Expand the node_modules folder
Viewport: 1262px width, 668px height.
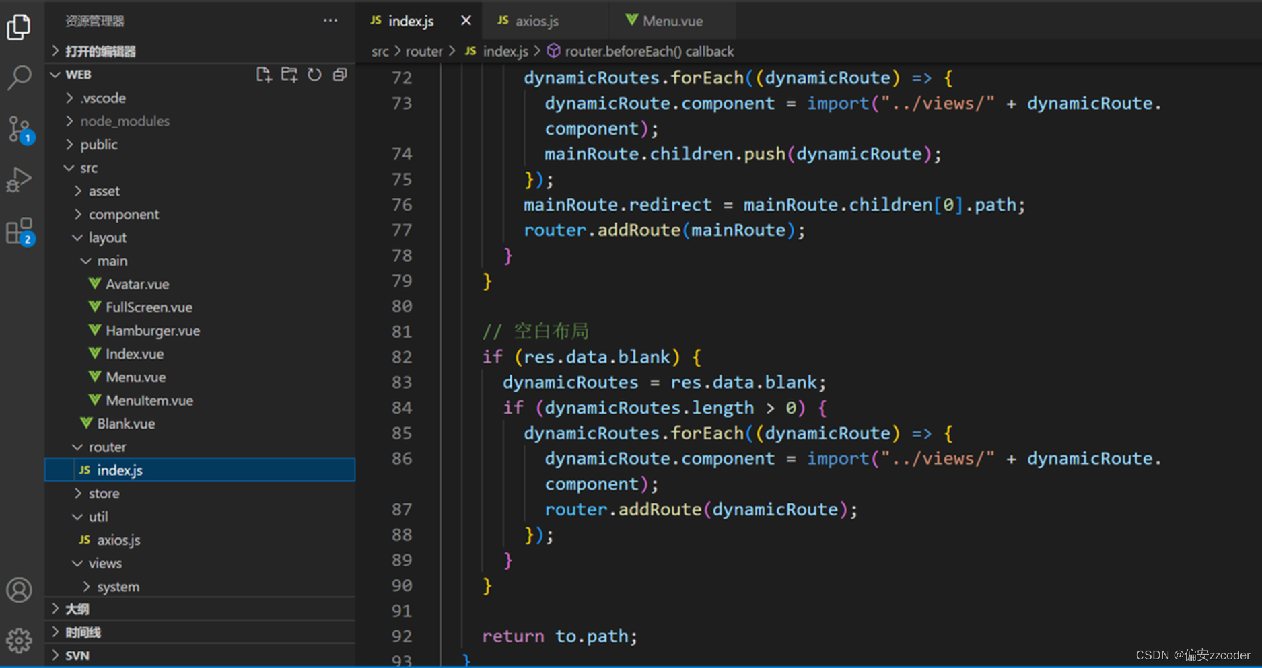point(200,121)
